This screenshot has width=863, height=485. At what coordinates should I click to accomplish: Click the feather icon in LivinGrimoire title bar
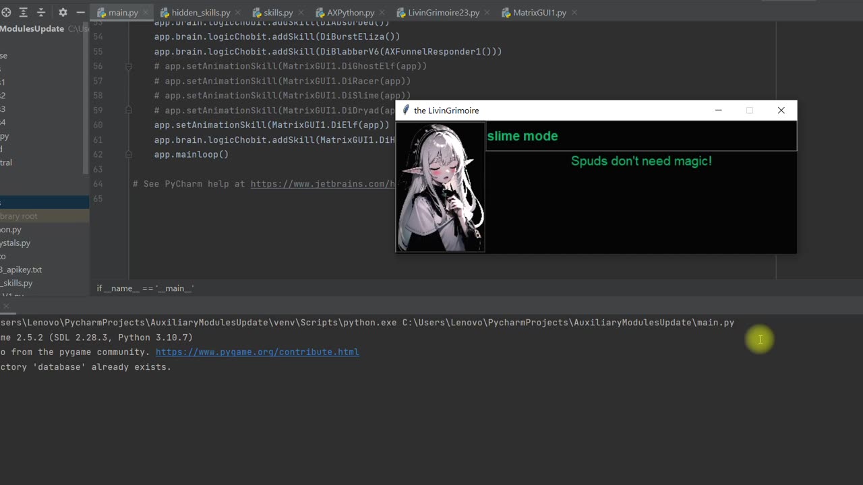(x=405, y=110)
